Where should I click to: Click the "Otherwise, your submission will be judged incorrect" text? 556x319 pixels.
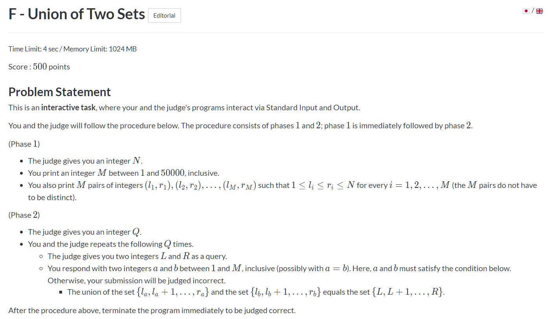(136, 281)
